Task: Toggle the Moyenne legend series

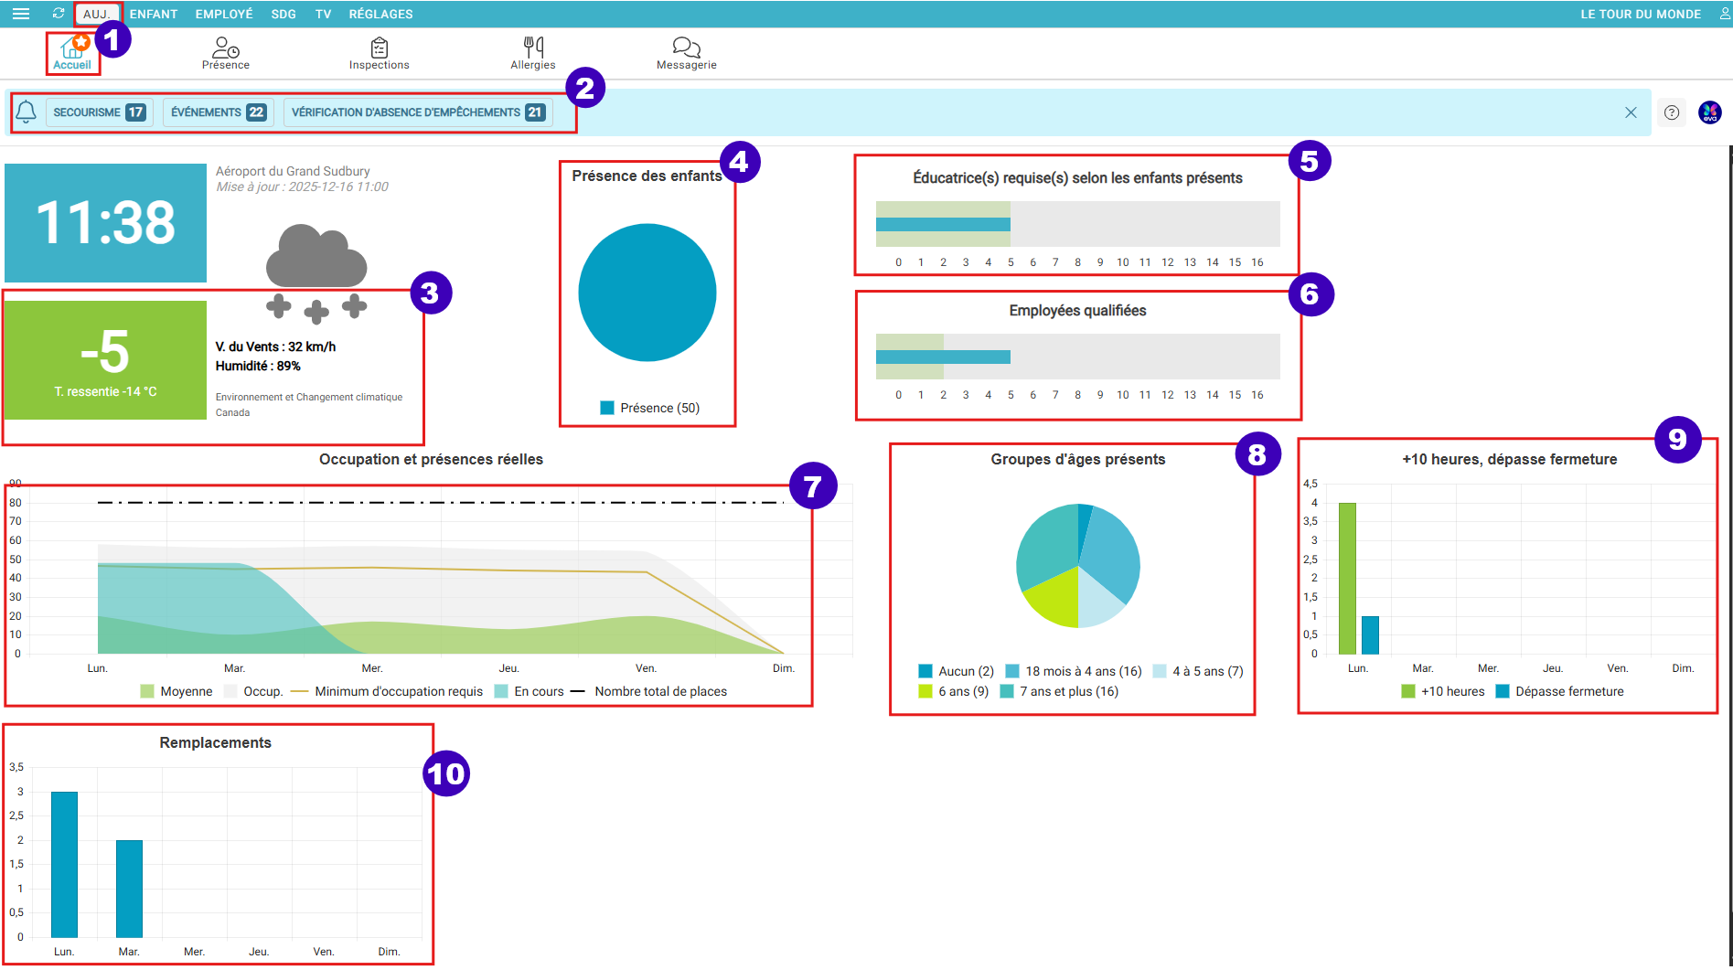Action: (177, 691)
